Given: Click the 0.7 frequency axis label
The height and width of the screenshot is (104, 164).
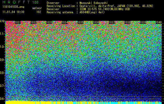Looking at the screenshot, I should [x=2, y=86].
